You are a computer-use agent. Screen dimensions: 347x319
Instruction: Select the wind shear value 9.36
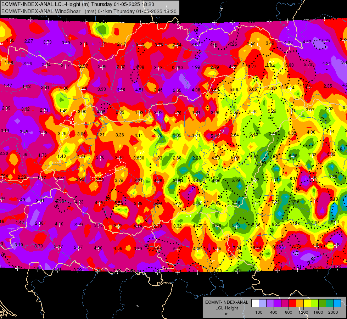(x=276, y=247)
